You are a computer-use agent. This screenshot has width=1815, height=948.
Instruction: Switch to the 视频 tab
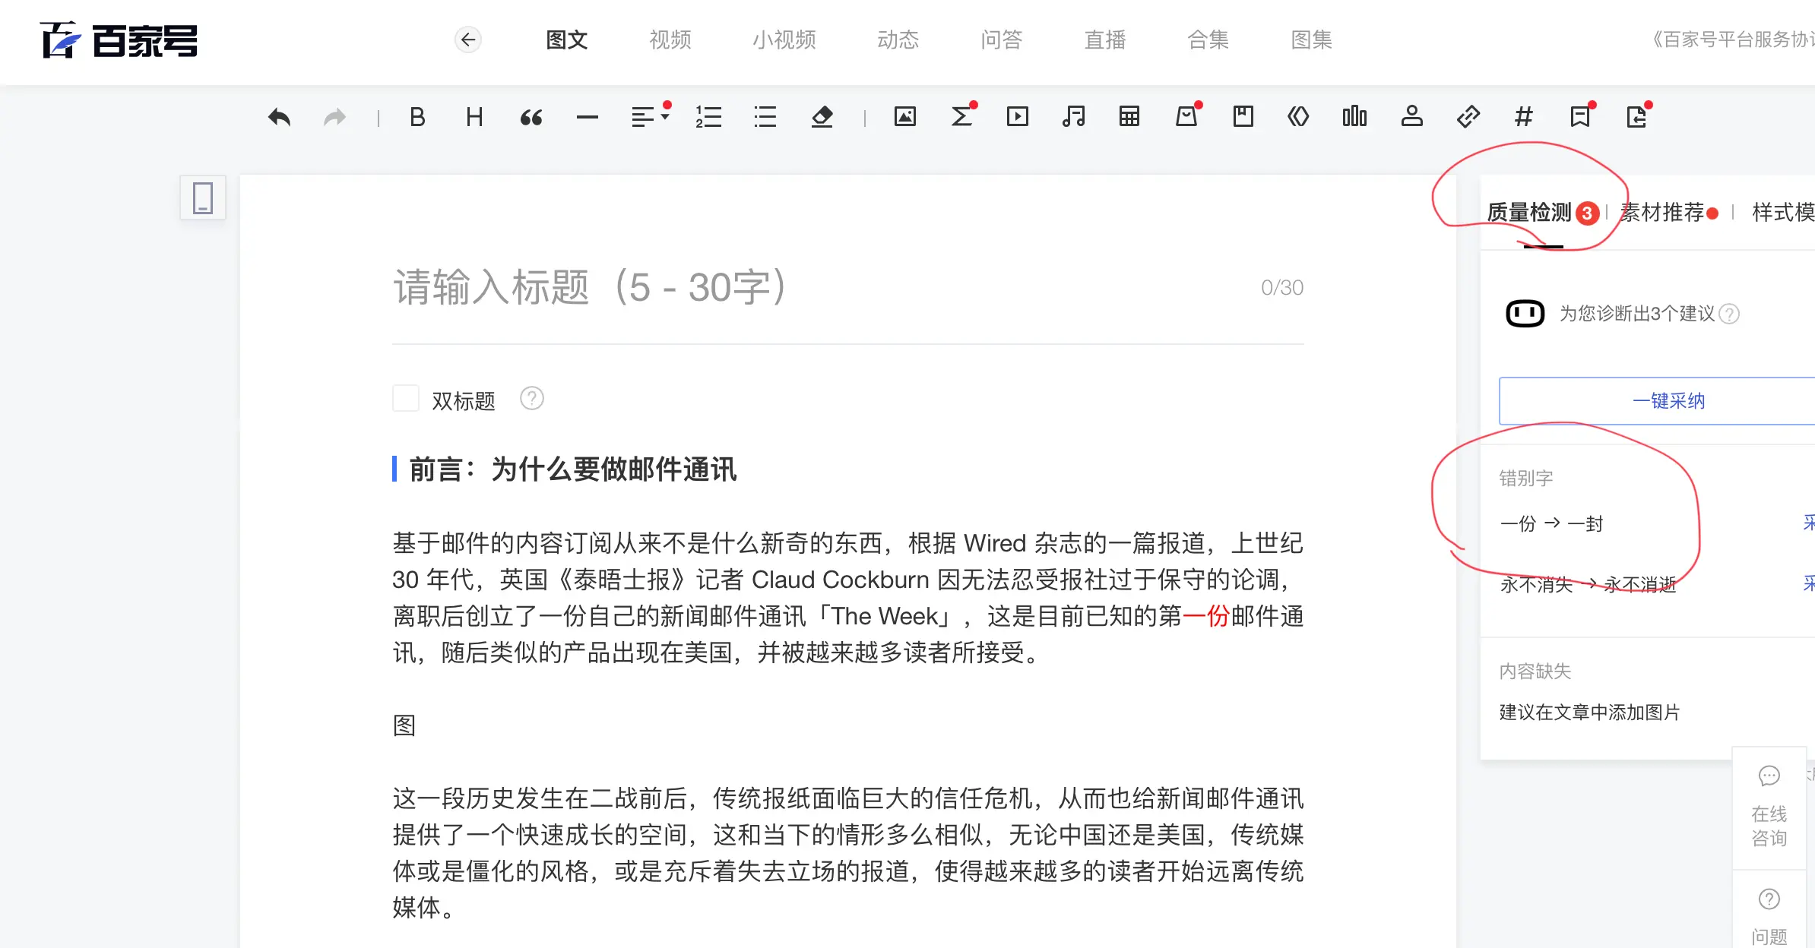(670, 39)
